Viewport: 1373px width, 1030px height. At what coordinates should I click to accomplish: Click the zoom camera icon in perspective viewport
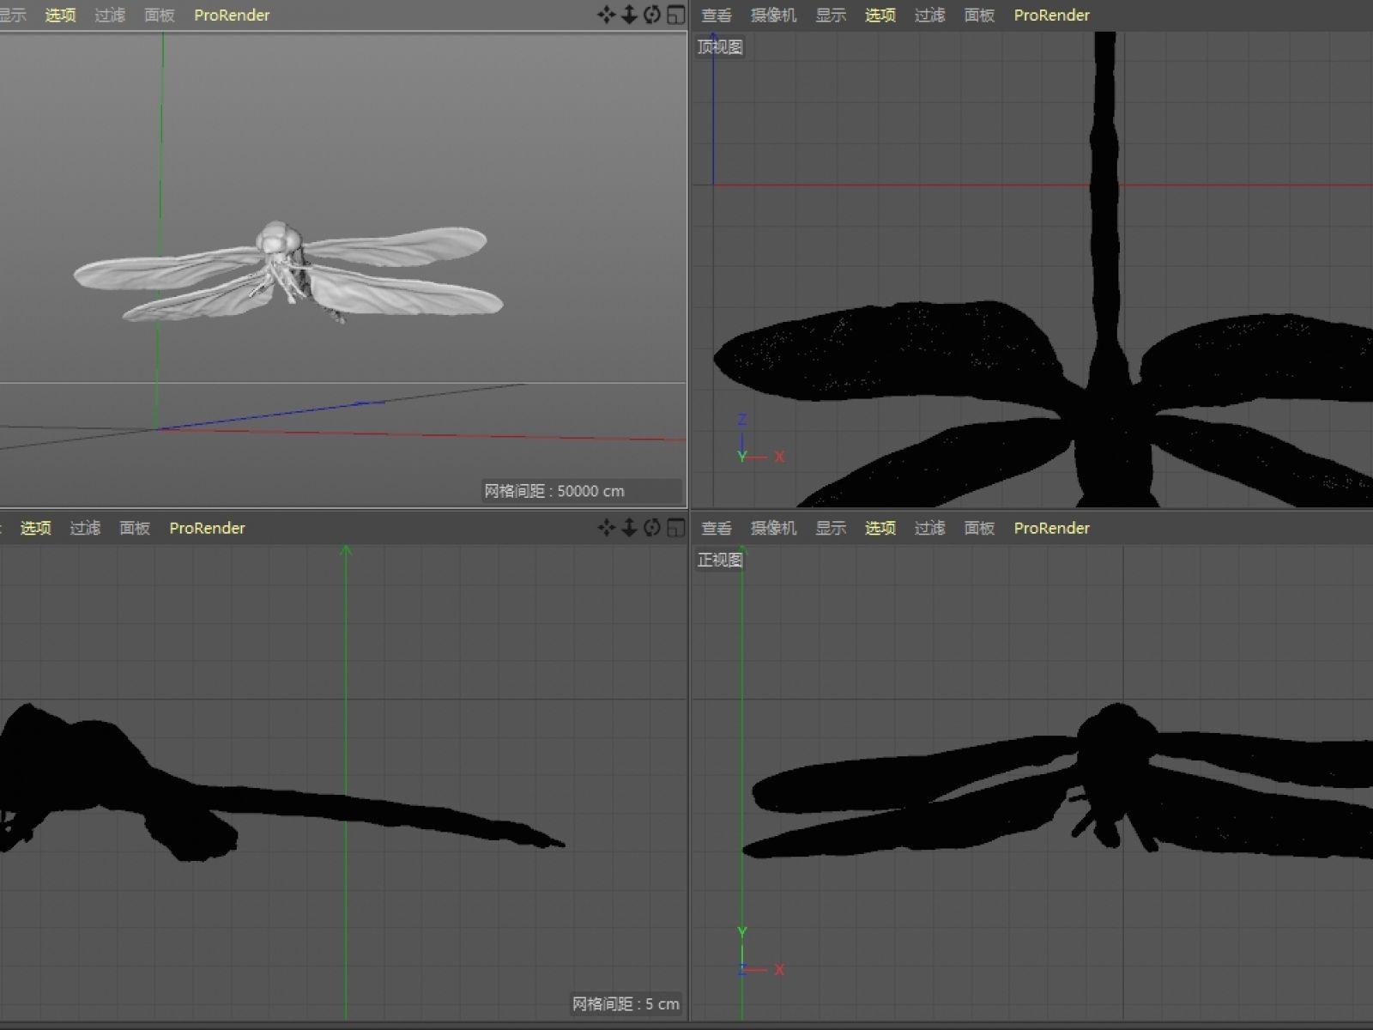629,15
